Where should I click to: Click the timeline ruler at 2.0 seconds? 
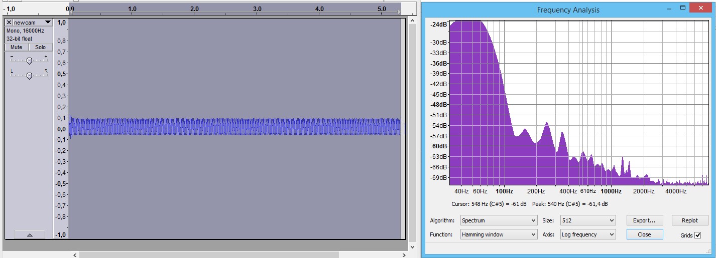(x=195, y=9)
